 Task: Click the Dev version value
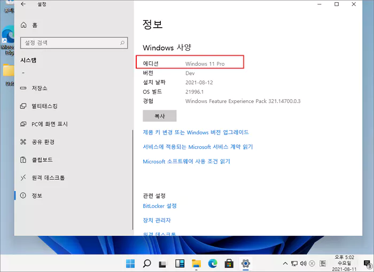[190, 73]
